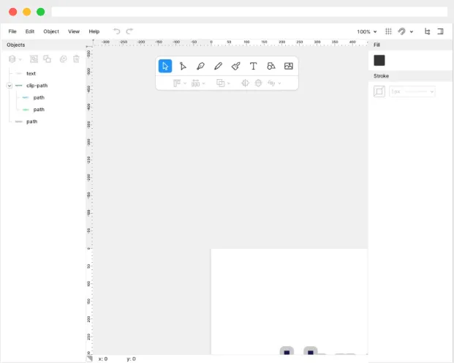
Task: Click the dark Fill color swatch
Action: pyautogui.click(x=379, y=60)
